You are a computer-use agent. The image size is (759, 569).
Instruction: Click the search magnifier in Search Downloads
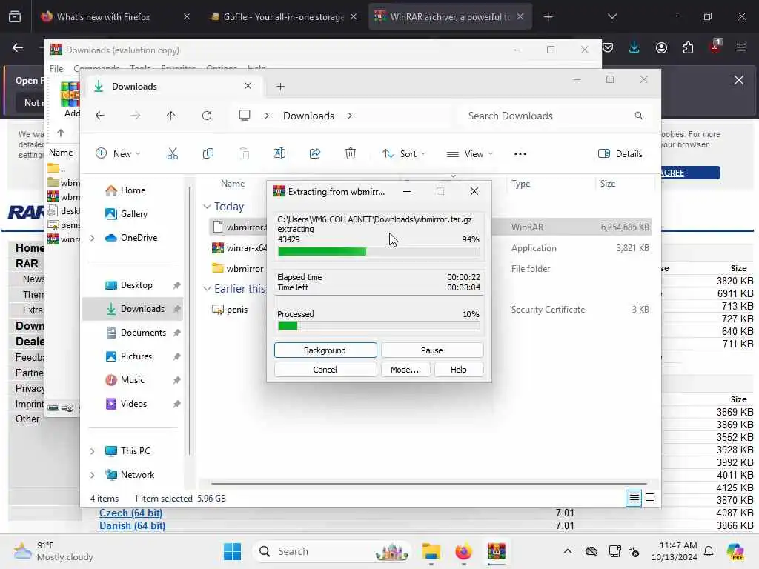click(x=638, y=116)
